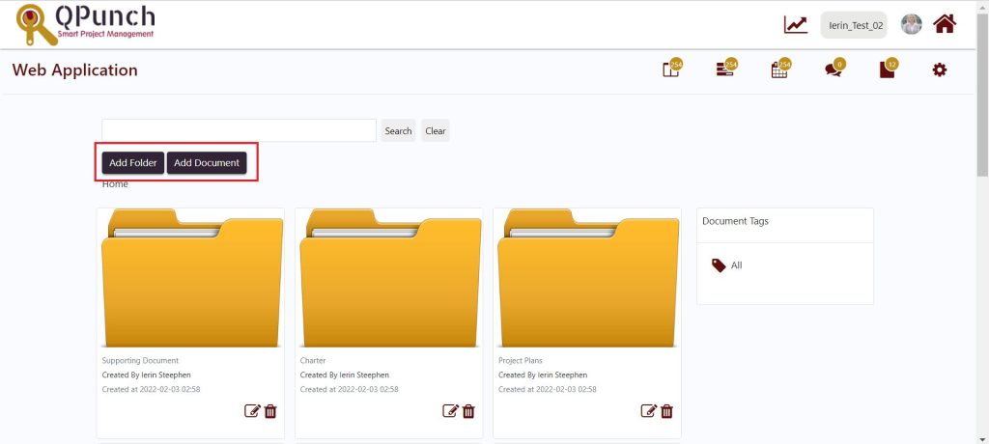Open the analytics trend chart icon
This screenshot has width=989, height=444.
click(x=796, y=24)
